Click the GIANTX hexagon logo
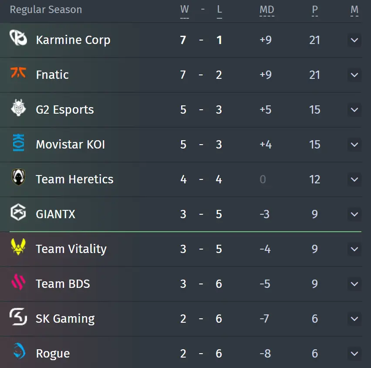371x368 pixels. pos(18,212)
